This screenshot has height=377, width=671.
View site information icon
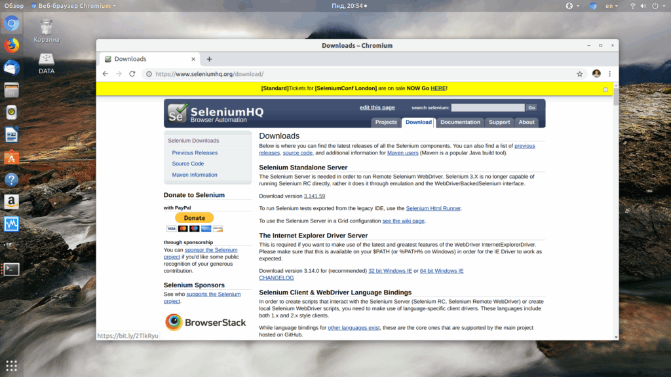(149, 74)
